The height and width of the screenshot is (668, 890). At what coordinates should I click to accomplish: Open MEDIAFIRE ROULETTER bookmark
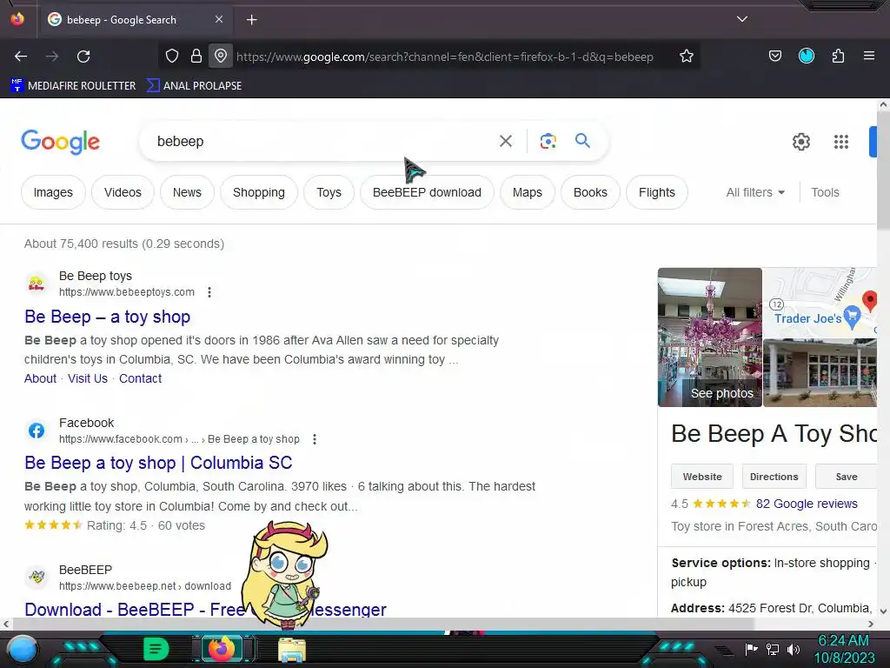(x=73, y=86)
